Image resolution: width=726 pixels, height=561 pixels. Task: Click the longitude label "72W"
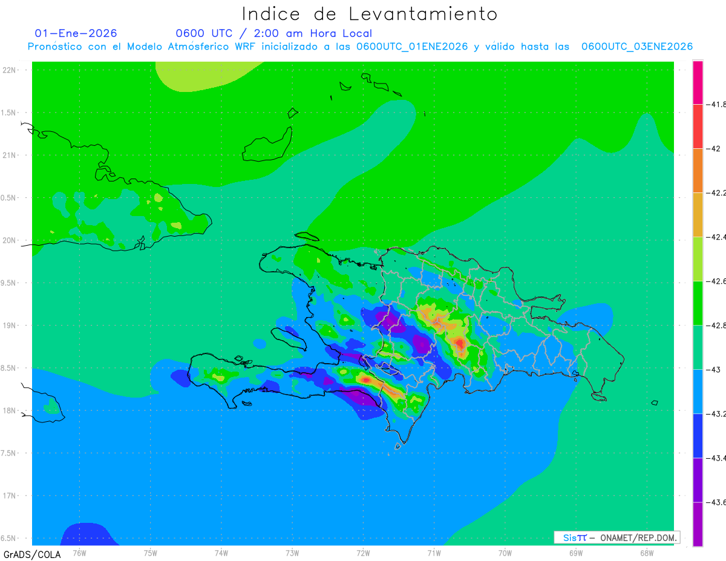point(363,553)
